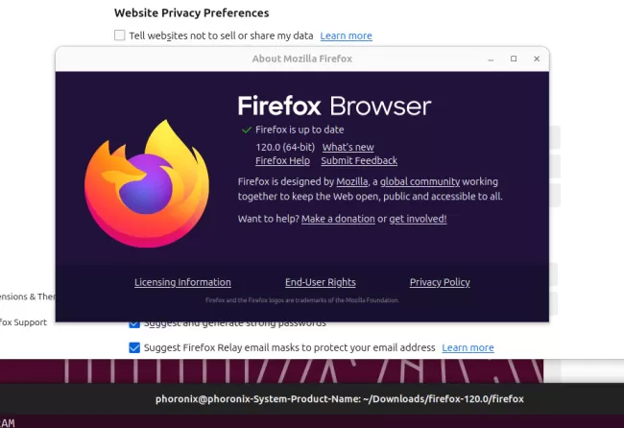This screenshot has height=428, width=624.
Task: Click the Firefox logo in About dialog
Action: tap(146, 182)
